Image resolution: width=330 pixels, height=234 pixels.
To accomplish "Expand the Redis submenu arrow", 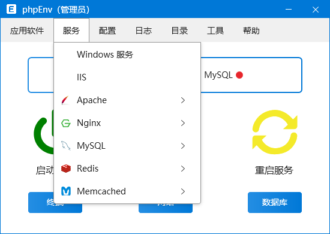I will click(182, 169).
